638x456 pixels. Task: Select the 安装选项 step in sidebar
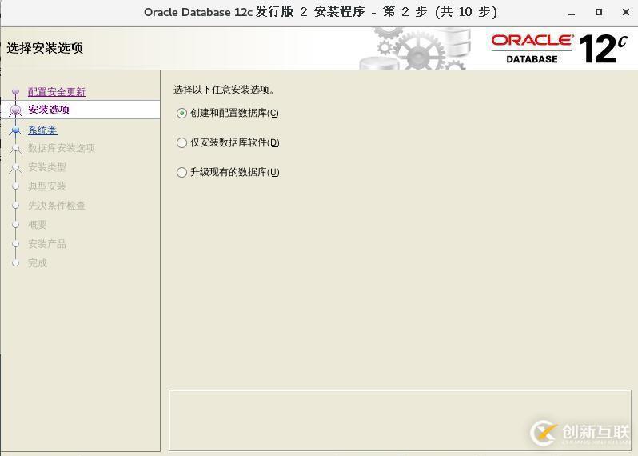point(49,110)
